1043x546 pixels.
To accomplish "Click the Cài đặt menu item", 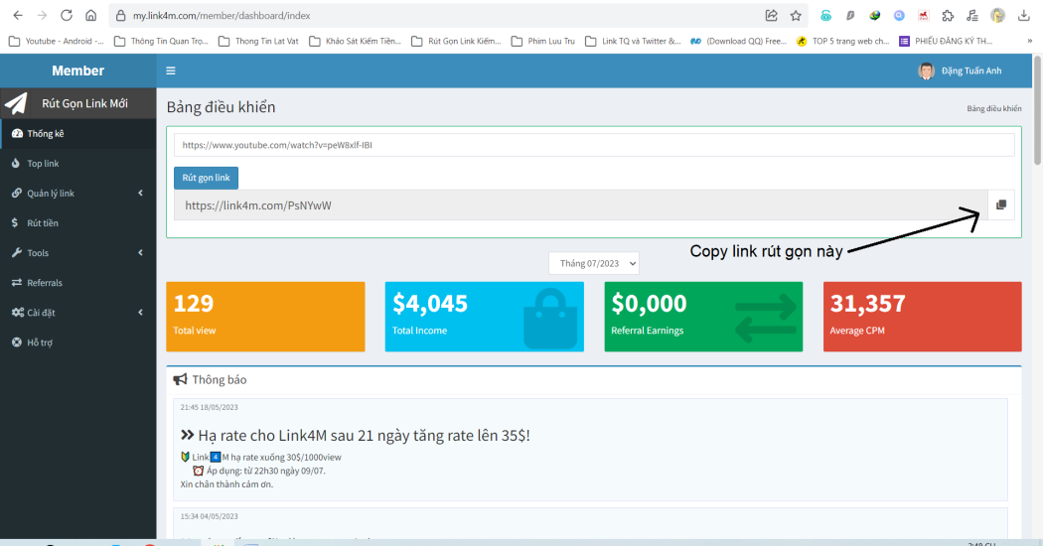I will point(77,313).
